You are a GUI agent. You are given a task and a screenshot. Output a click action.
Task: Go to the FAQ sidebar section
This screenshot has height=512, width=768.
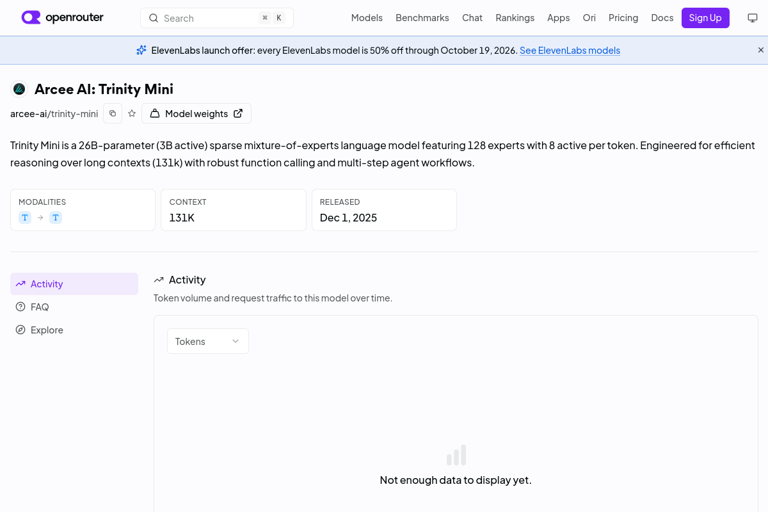pyautogui.click(x=74, y=307)
